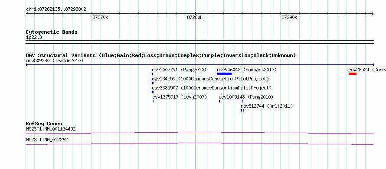
Task: Open variant esv1375917 (Levy2007) label
Action: [x=180, y=97]
